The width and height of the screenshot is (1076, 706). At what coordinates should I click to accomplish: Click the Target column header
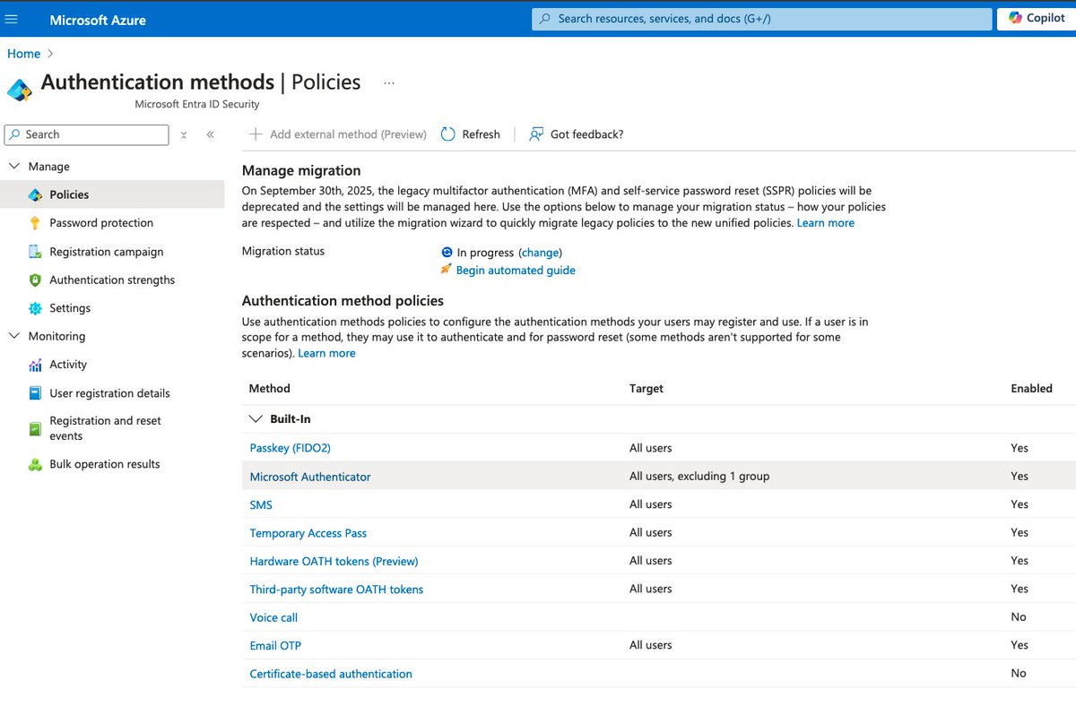point(646,388)
